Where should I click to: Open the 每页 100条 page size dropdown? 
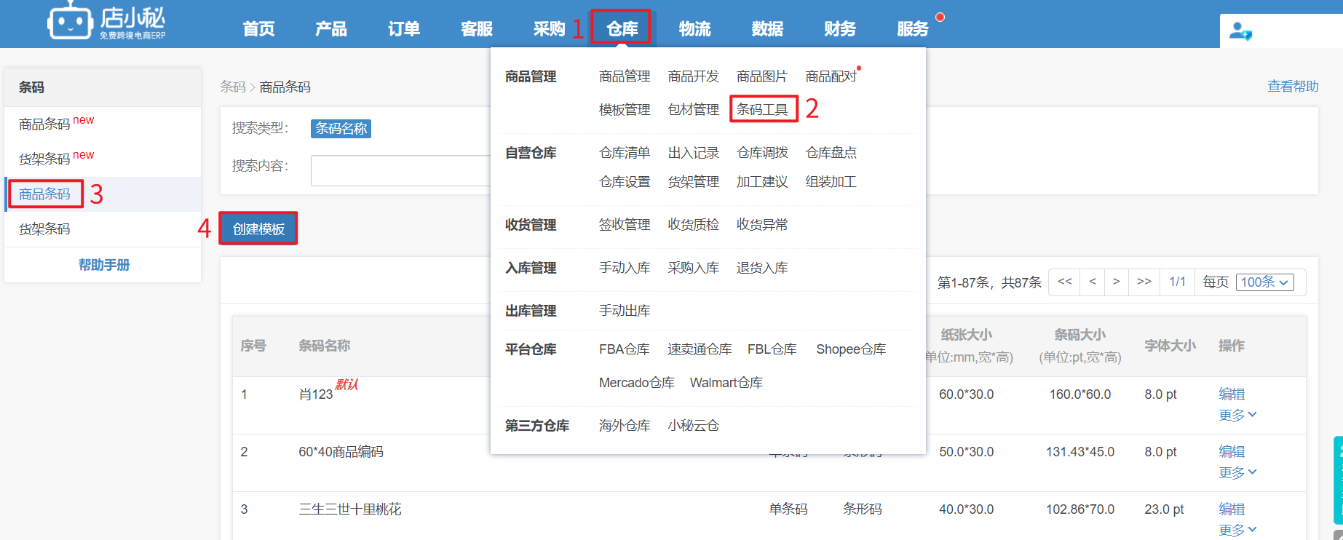[1264, 282]
